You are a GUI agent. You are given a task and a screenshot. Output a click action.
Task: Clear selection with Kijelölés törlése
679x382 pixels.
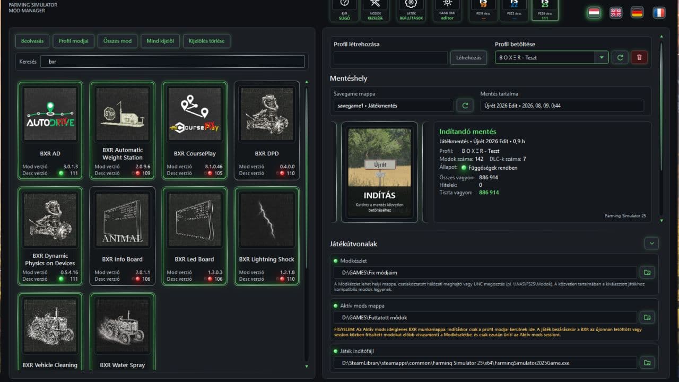click(206, 41)
